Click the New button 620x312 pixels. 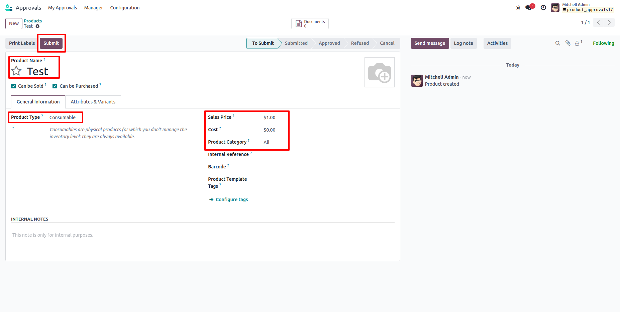point(14,23)
